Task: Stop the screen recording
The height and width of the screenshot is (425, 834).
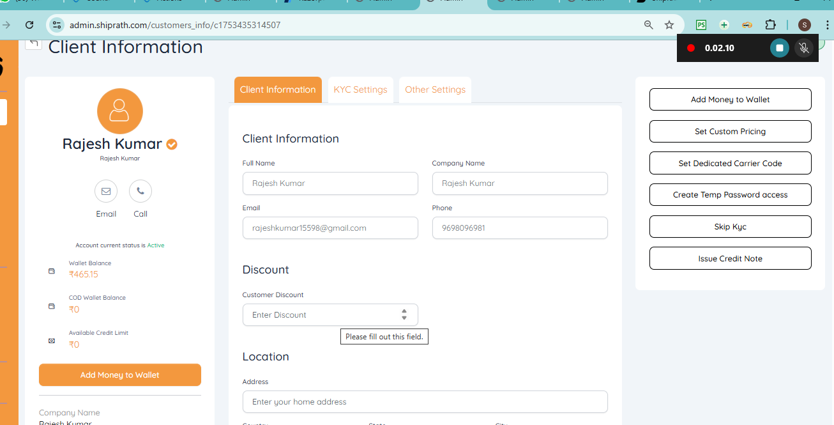Action: click(780, 48)
